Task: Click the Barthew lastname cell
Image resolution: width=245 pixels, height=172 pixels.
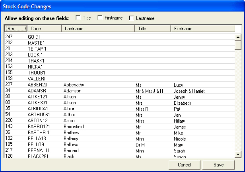Action: [x=72, y=133]
